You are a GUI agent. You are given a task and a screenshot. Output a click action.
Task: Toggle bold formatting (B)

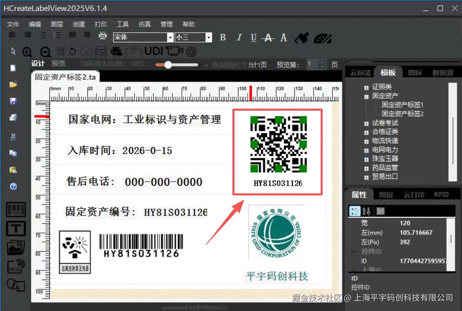click(x=223, y=37)
